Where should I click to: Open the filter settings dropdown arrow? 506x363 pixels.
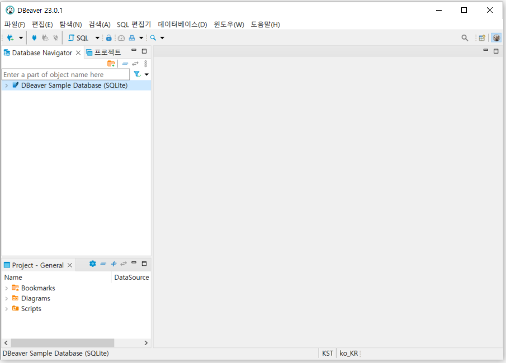point(146,74)
